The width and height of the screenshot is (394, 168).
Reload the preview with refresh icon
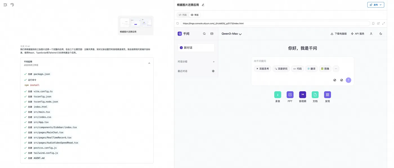178,24
